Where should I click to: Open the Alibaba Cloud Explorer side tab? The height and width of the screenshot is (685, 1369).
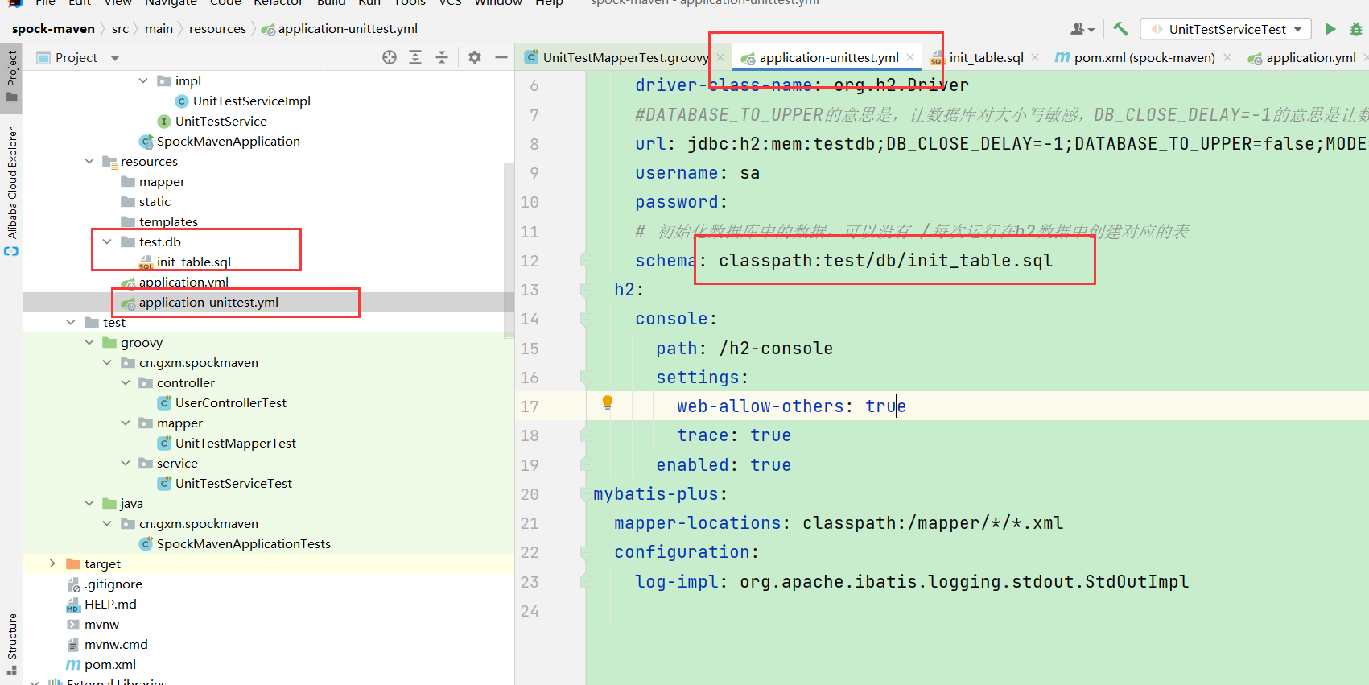coord(11,192)
